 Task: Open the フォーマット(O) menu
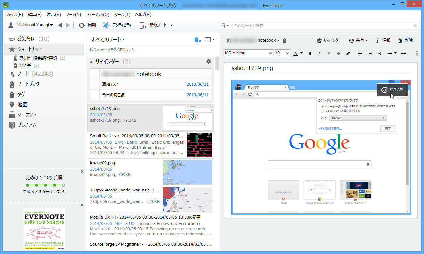pos(98,15)
